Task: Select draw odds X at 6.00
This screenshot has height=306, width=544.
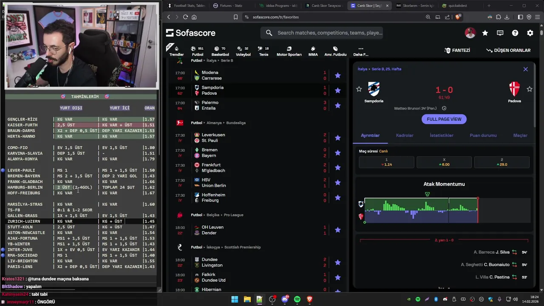Action: tap(444, 162)
